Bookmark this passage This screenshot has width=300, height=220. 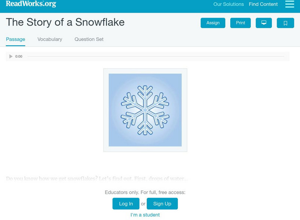(x=285, y=23)
